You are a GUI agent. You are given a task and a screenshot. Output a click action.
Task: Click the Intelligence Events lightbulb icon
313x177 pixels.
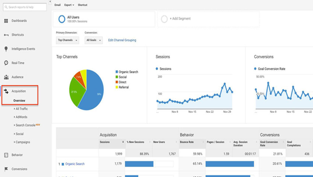point(6,49)
